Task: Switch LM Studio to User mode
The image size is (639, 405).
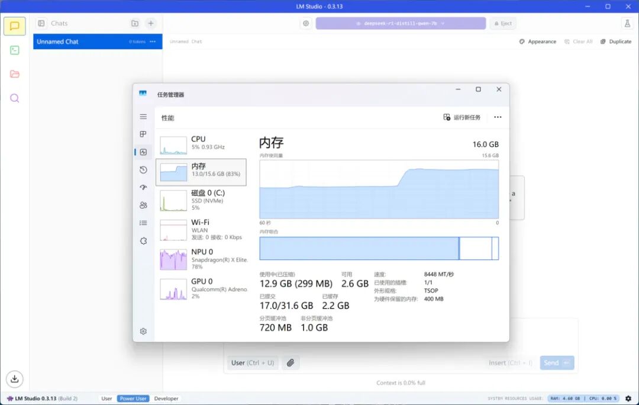Action: [x=106, y=398]
